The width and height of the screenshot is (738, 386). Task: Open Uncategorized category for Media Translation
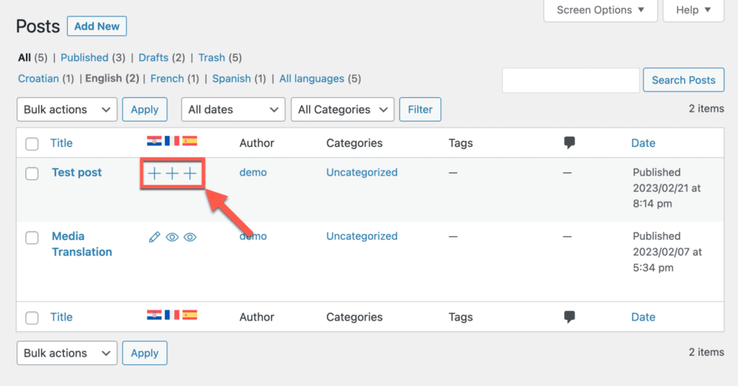click(362, 236)
